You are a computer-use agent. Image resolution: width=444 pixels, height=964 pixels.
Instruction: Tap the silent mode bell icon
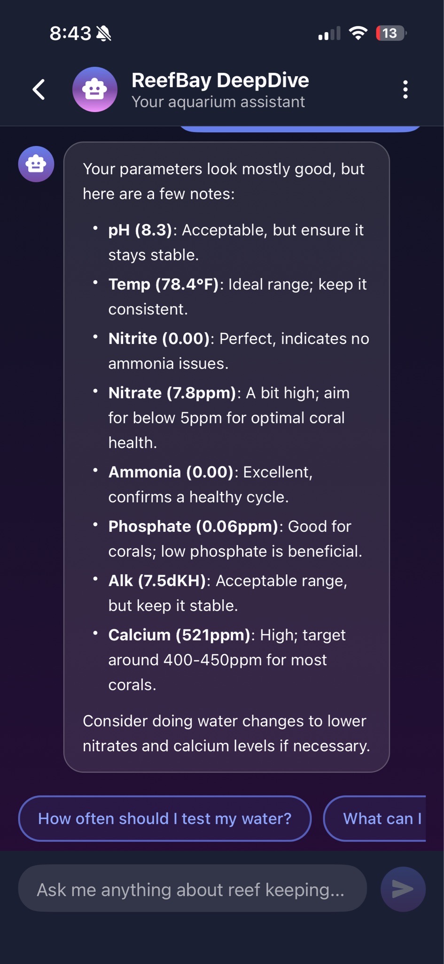pos(103,33)
